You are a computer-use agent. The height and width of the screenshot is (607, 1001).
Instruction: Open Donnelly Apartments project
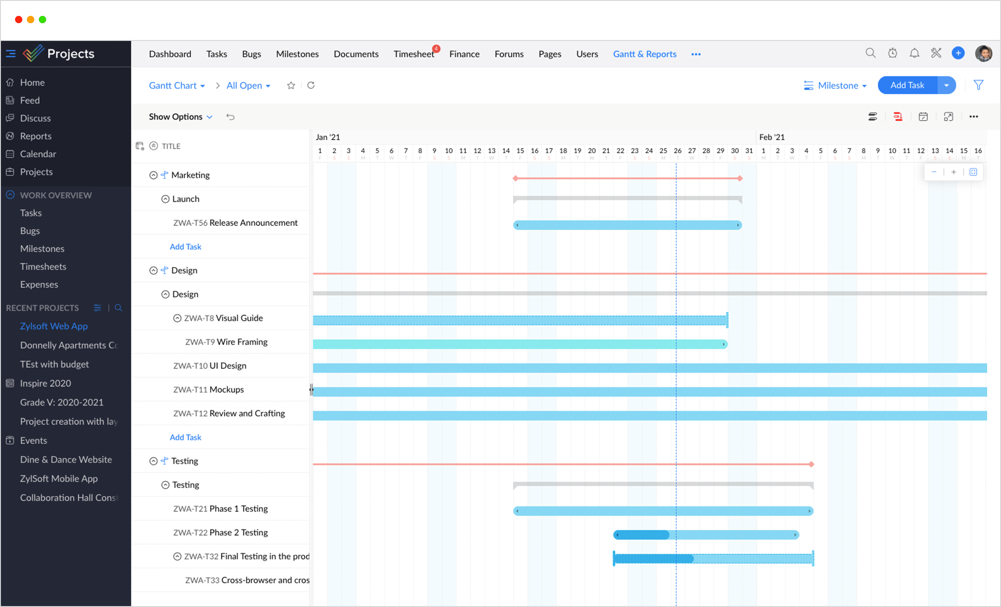point(69,345)
